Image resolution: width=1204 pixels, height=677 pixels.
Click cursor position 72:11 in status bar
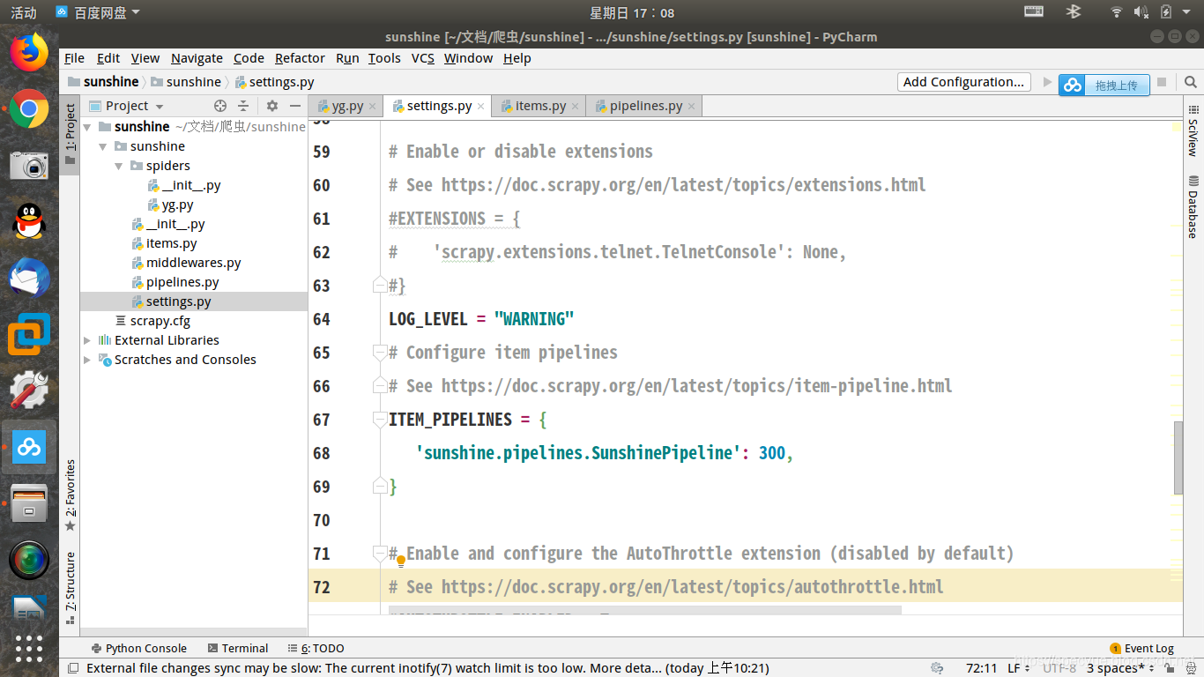(x=981, y=668)
